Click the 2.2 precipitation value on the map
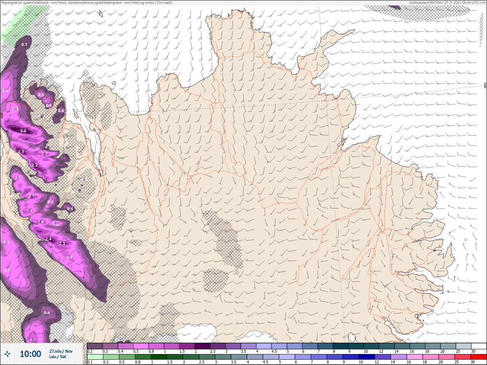Screen dimensions: 487x365 click(x=35, y=165)
